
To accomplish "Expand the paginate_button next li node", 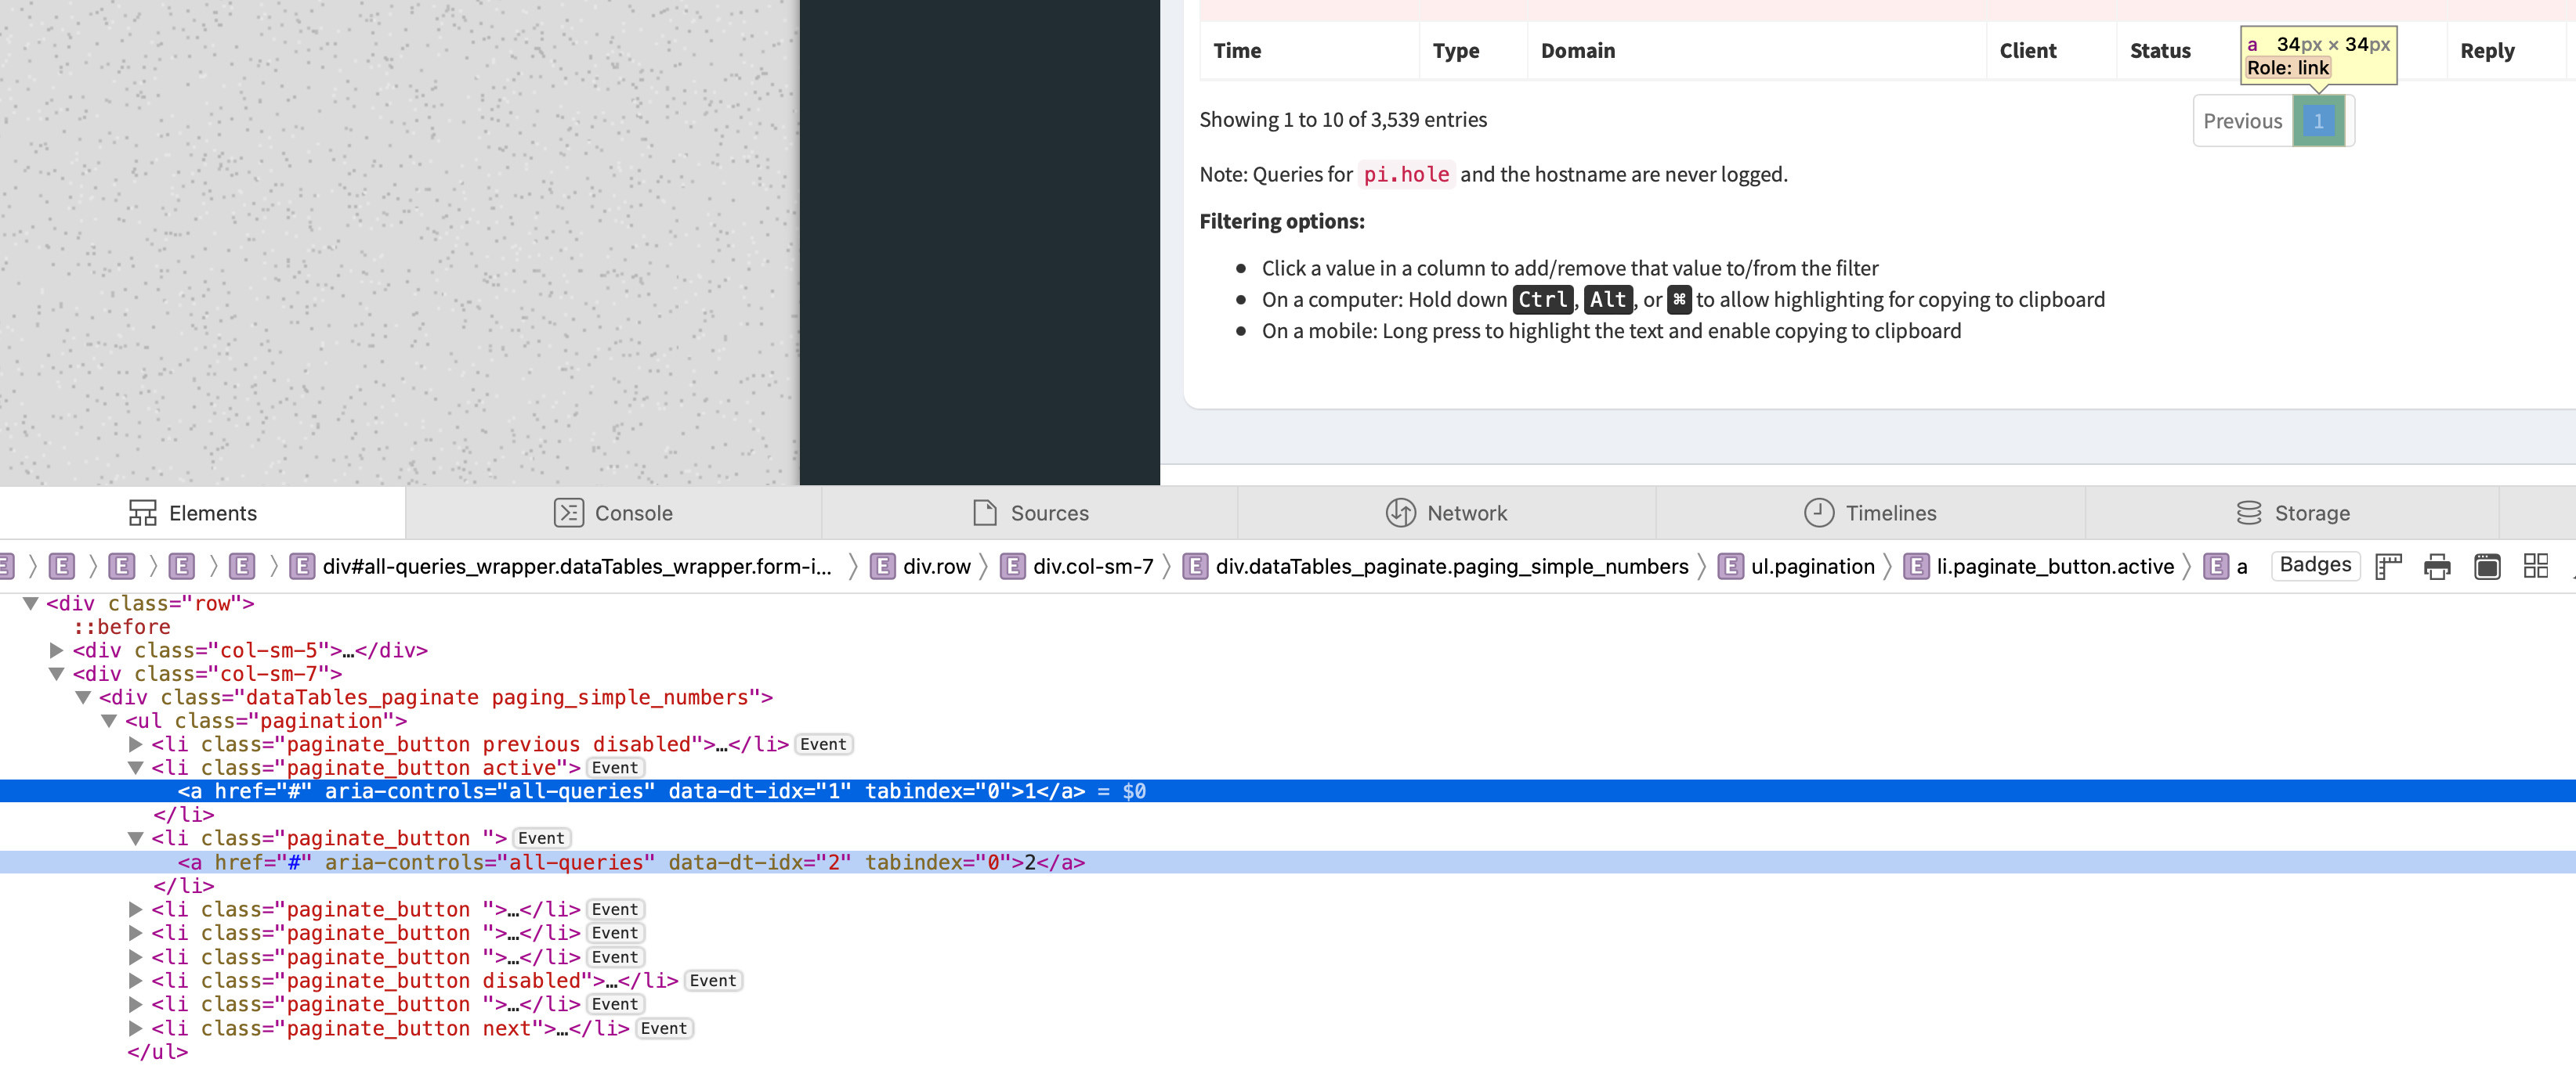I will pyautogui.click(x=136, y=1028).
